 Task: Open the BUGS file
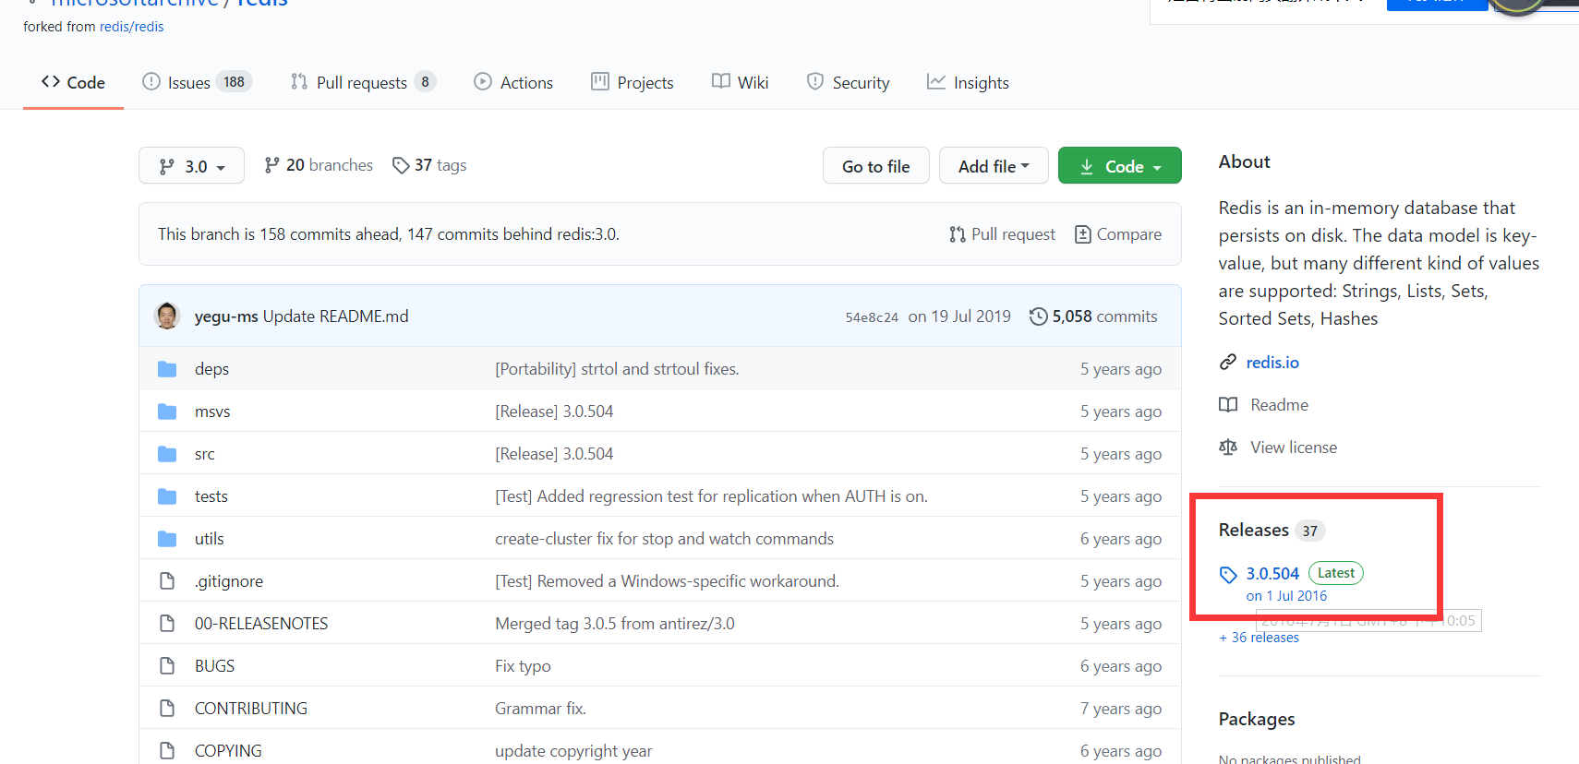pyautogui.click(x=214, y=666)
